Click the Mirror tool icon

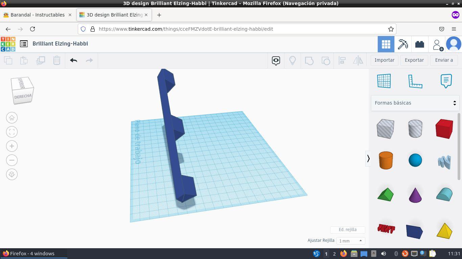pos(358,61)
